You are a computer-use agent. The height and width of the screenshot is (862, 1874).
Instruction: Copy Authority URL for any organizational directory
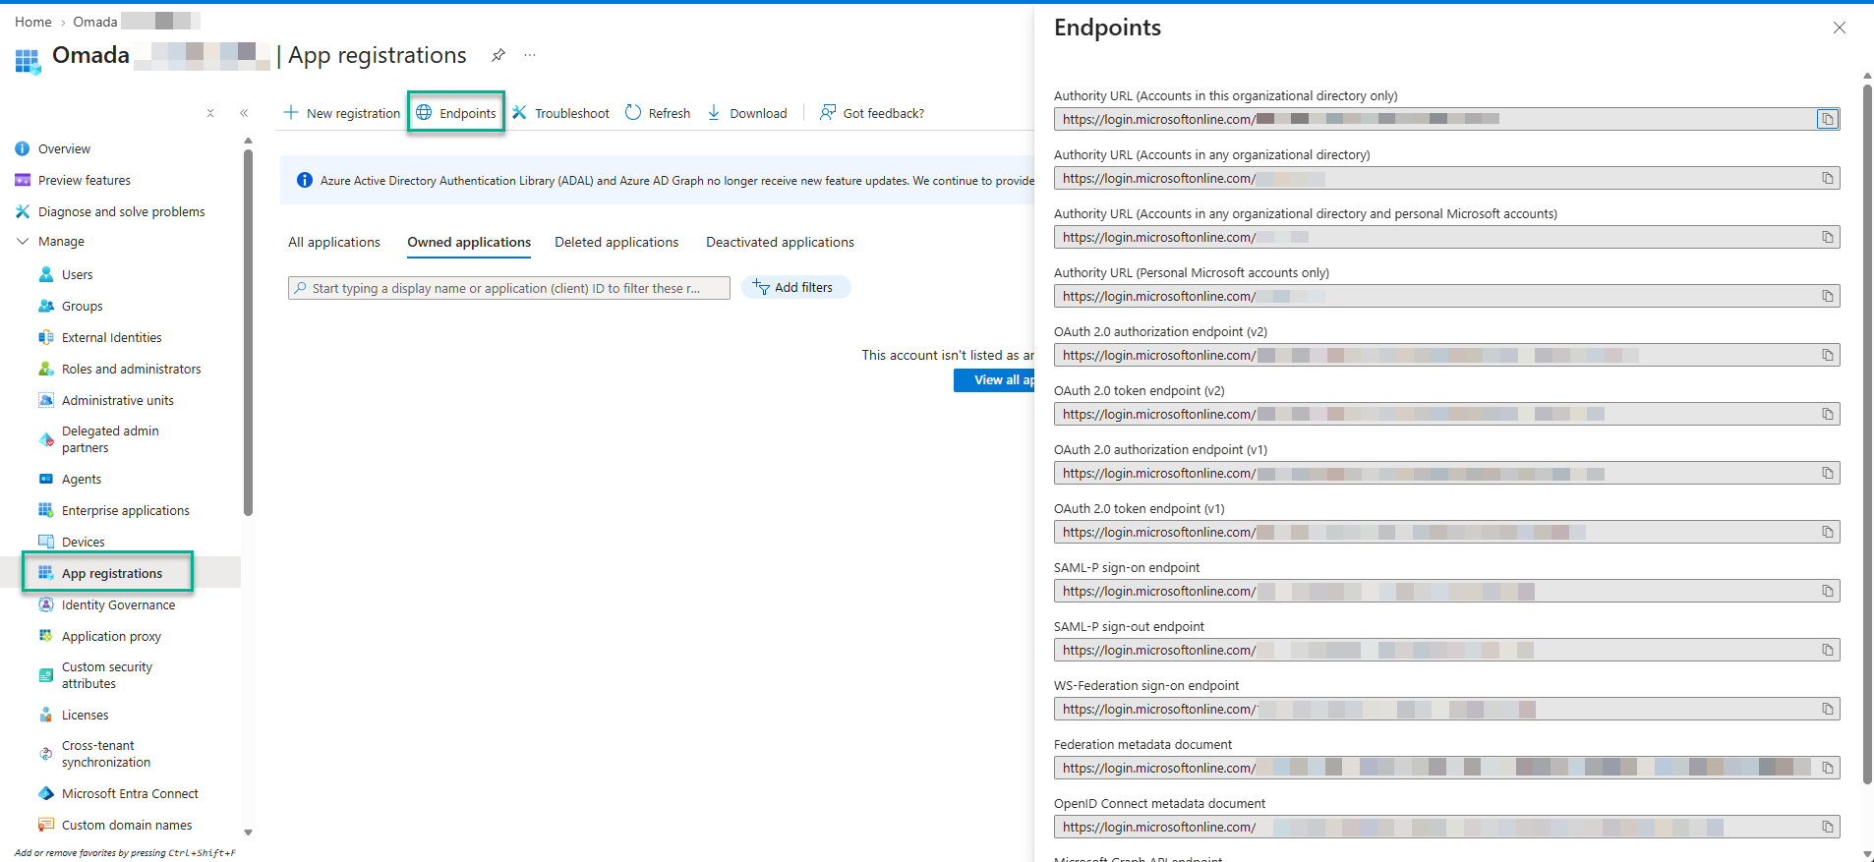[1827, 178]
